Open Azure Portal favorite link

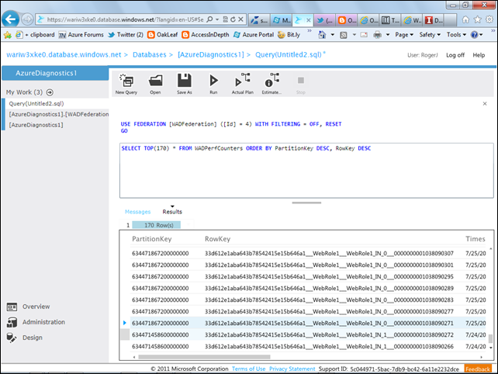[254, 35]
